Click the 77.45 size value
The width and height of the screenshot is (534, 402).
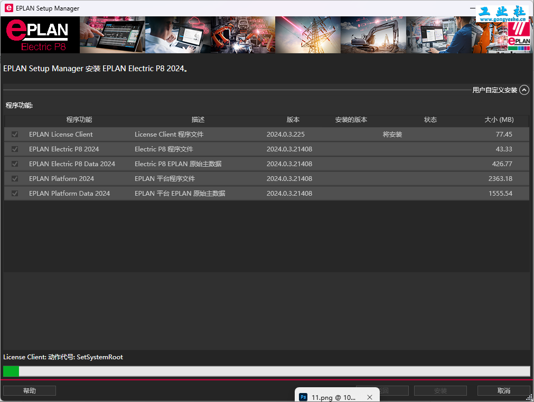point(504,135)
